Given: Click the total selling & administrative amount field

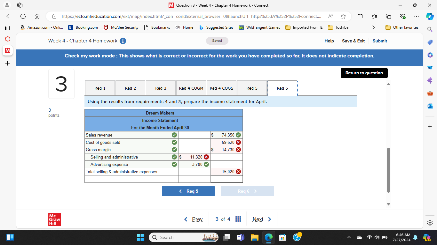Looking at the screenshot, I should [x=226, y=172].
